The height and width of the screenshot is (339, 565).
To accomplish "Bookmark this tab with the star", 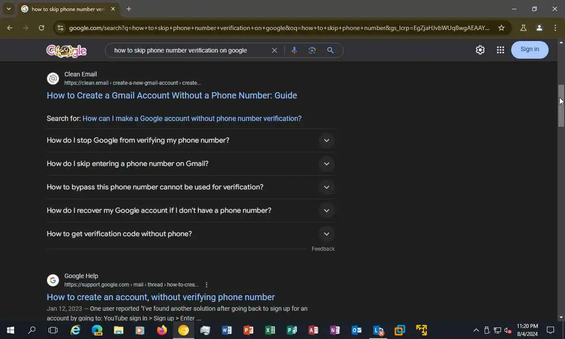I will pos(501,28).
